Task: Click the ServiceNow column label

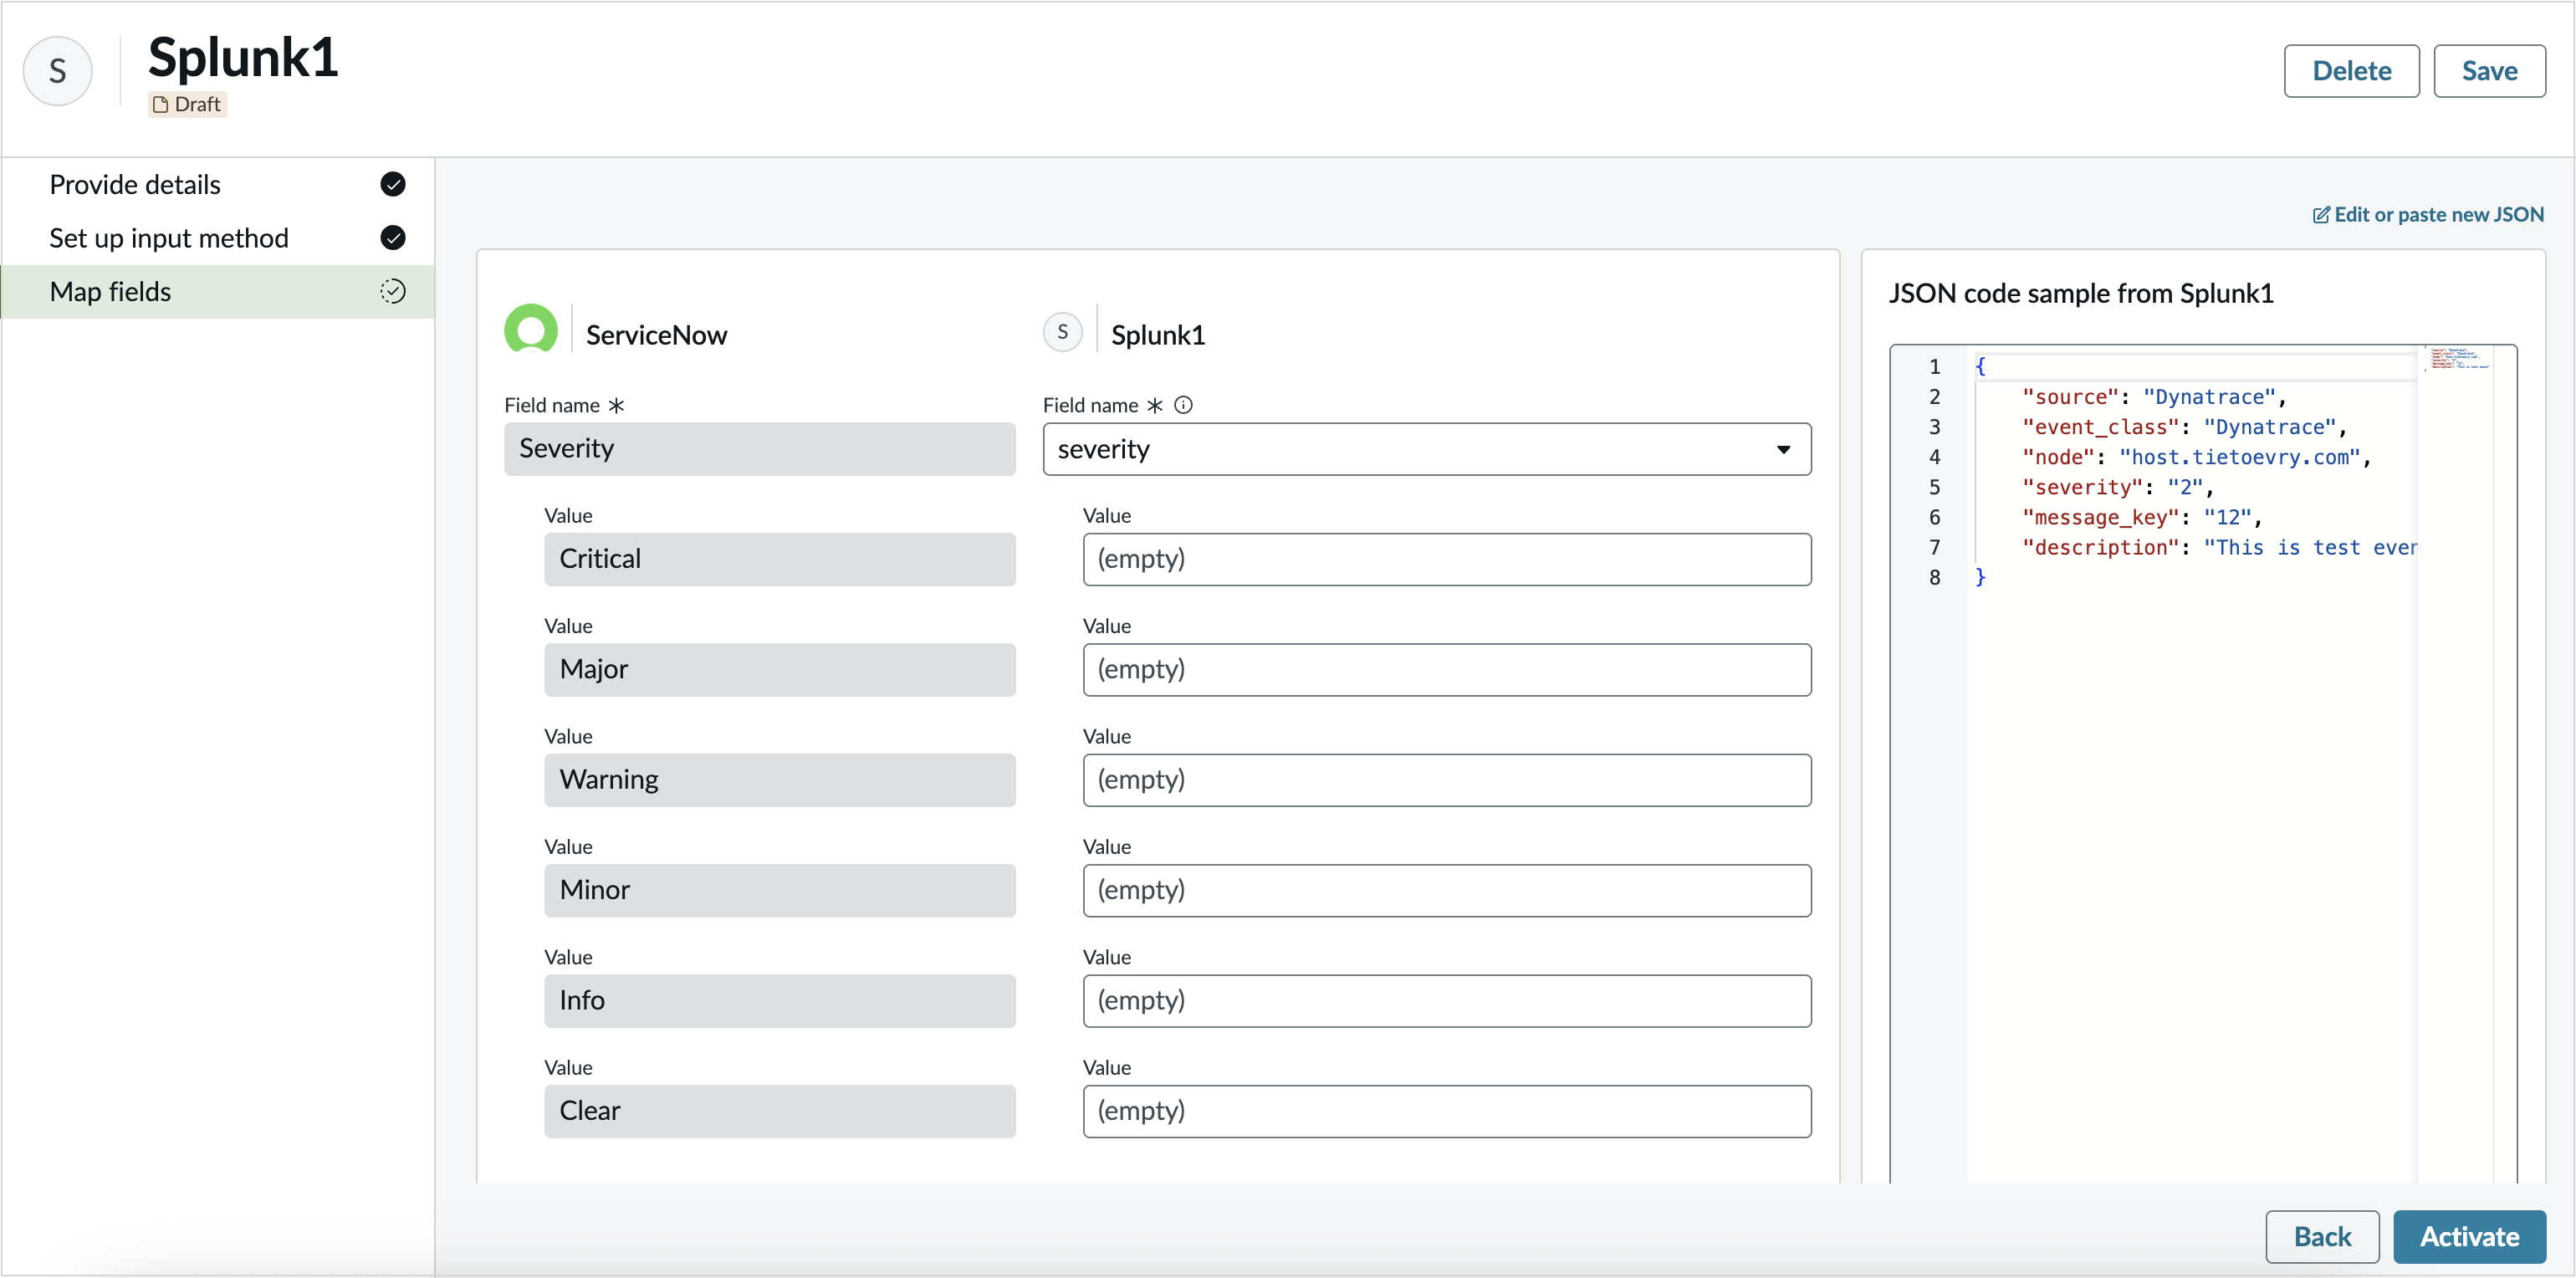Action: (x=656, y=335)
